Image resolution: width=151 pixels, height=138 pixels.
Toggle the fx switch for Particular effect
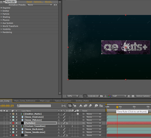2,2
